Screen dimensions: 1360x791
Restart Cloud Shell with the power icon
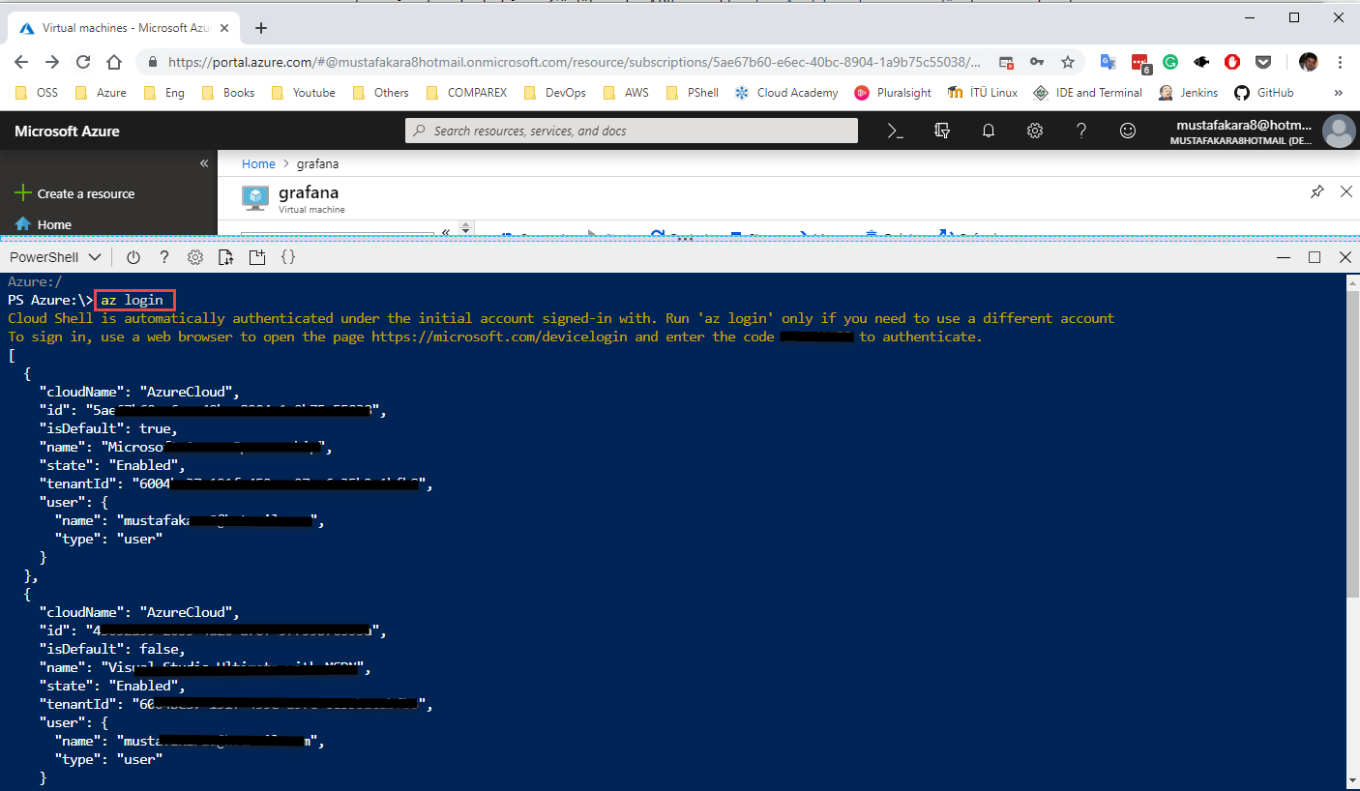pyautogui.click(x=133, y=257)
